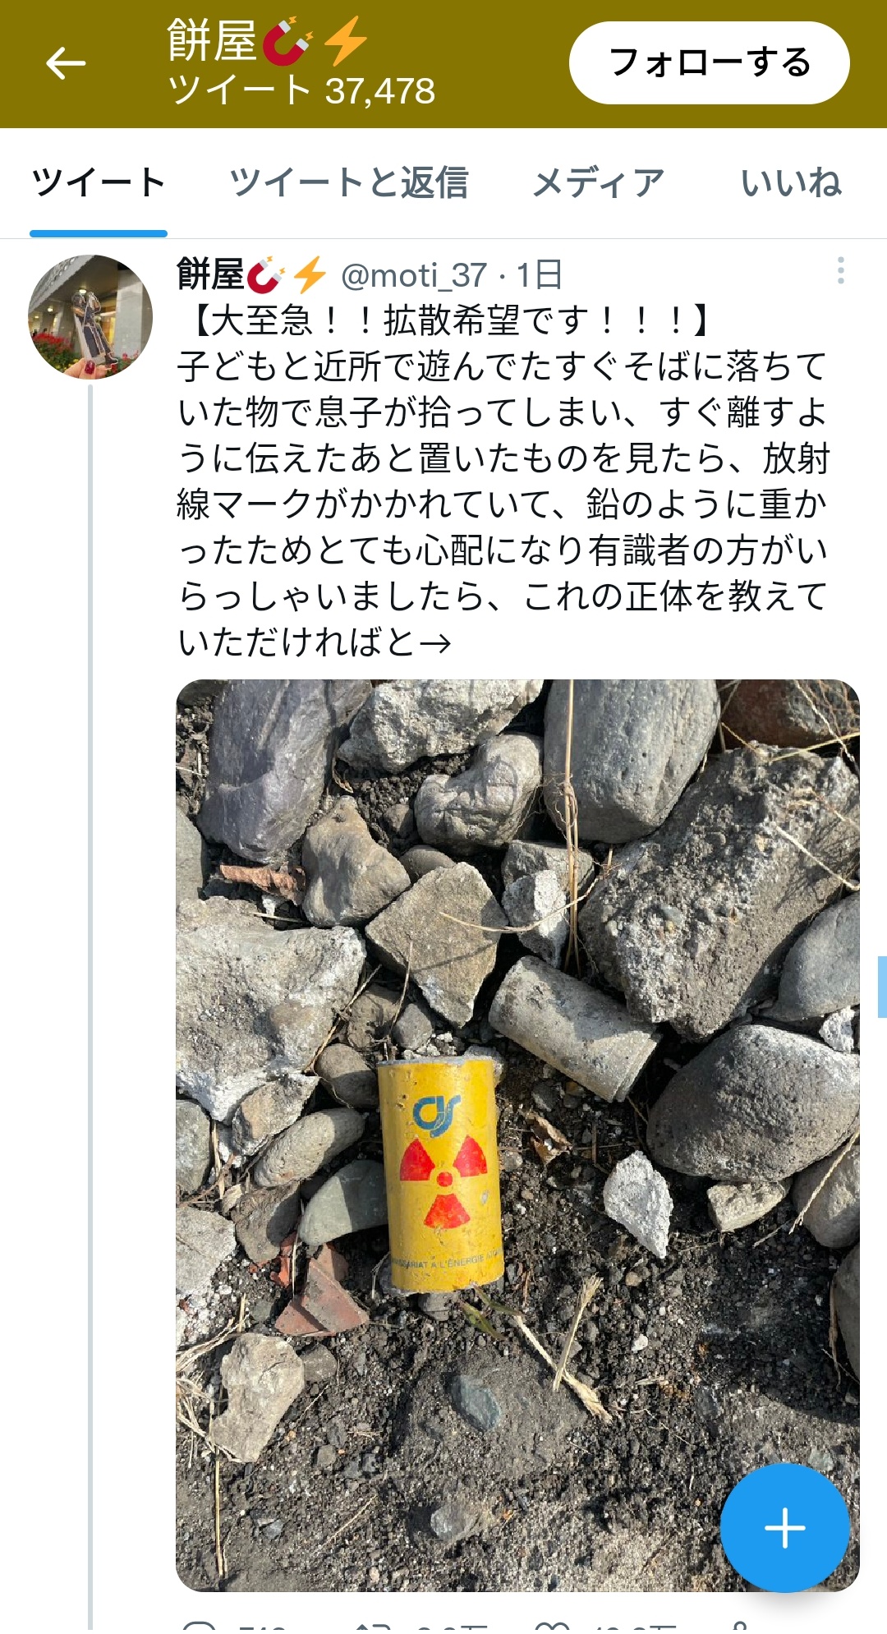Tap the heart like icon below the photo
Image resolution: width=887 pixels, height=1634 pixels.
pos(552,1627)
